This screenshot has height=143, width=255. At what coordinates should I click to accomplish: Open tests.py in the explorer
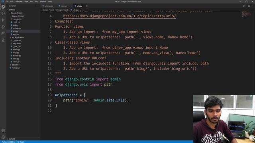16,59
